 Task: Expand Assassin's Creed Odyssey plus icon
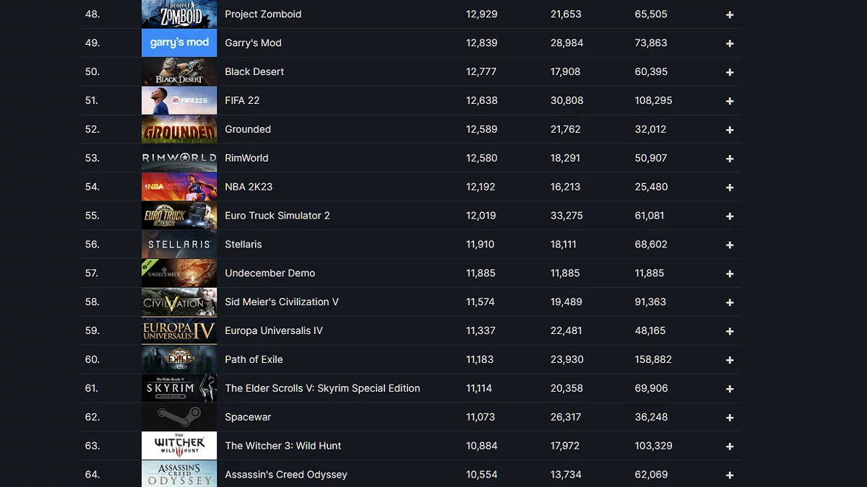(730, 475)
